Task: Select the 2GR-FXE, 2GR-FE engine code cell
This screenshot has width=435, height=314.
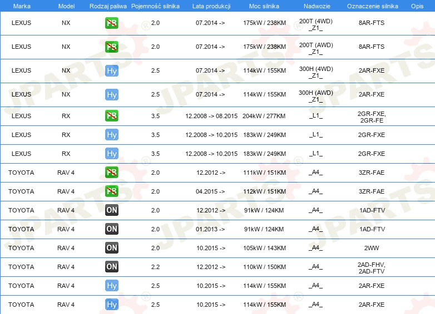Action: (x=372, y=116)
